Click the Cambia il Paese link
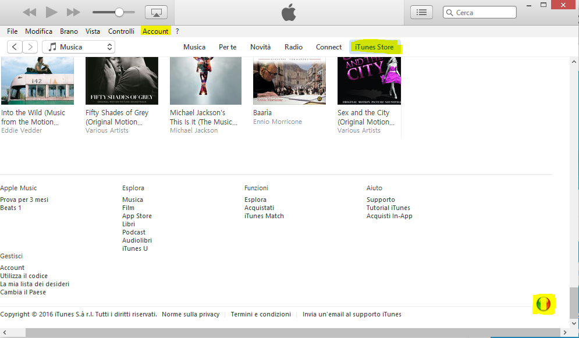The height and width of the screenshot is (338, 579). point(23,292)
